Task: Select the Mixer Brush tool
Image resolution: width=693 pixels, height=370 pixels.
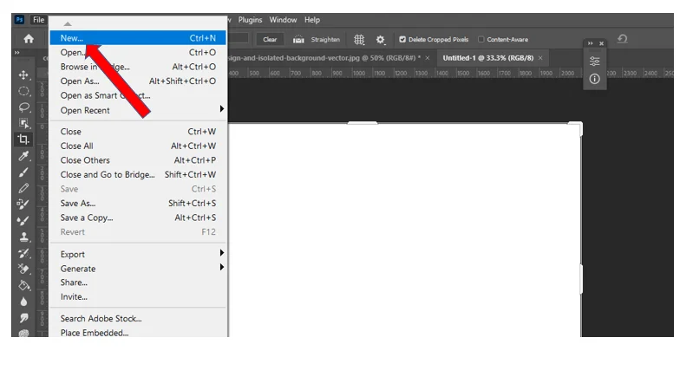Action: [x=23, y=221]
